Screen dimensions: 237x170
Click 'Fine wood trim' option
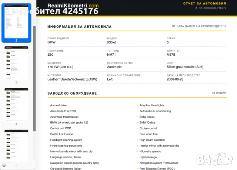(x=148, y=134)
